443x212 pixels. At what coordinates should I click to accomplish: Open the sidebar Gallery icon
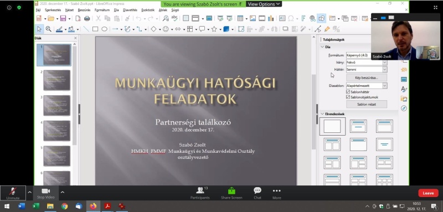[404, 99]
